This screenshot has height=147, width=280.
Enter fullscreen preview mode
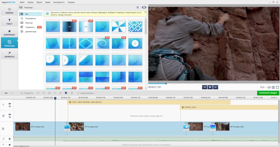[x=278, y=87]
